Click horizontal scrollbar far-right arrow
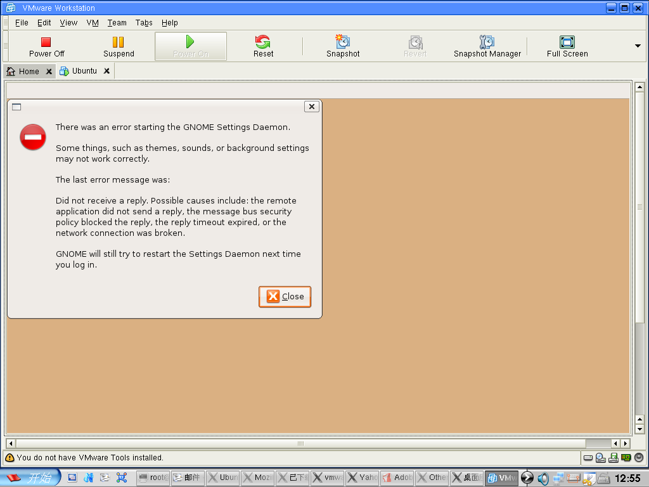The width and height of the screenshot is (649, 487). pos(626,443)
